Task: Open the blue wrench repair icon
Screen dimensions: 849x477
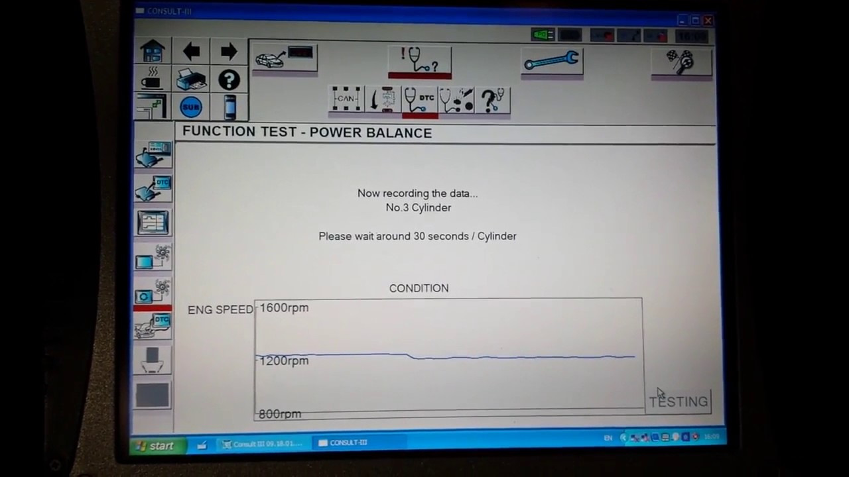Action: click(552, 62)
